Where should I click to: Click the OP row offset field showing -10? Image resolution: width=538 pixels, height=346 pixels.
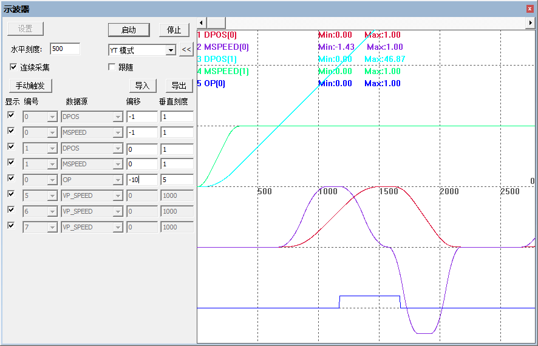point(142,180)
